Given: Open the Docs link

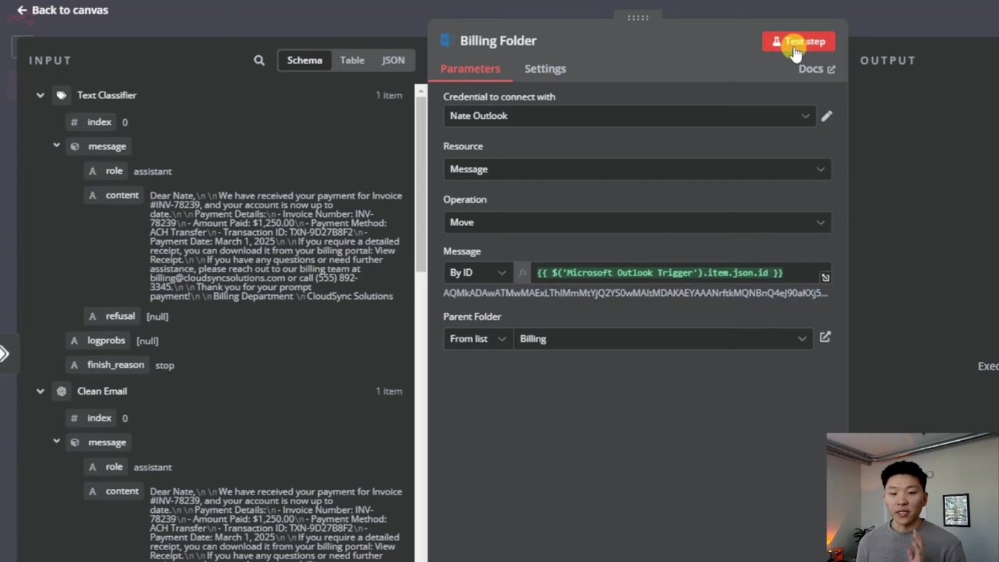Looking at the screenshot, I should coord(816,69).
